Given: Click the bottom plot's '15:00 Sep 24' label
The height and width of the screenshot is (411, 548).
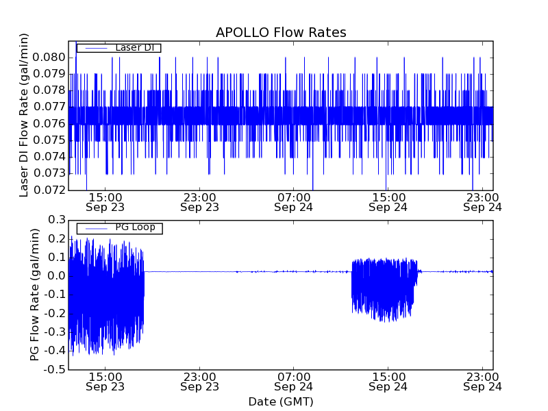Looking at the screenshot, I should click(x=388, y=382).
